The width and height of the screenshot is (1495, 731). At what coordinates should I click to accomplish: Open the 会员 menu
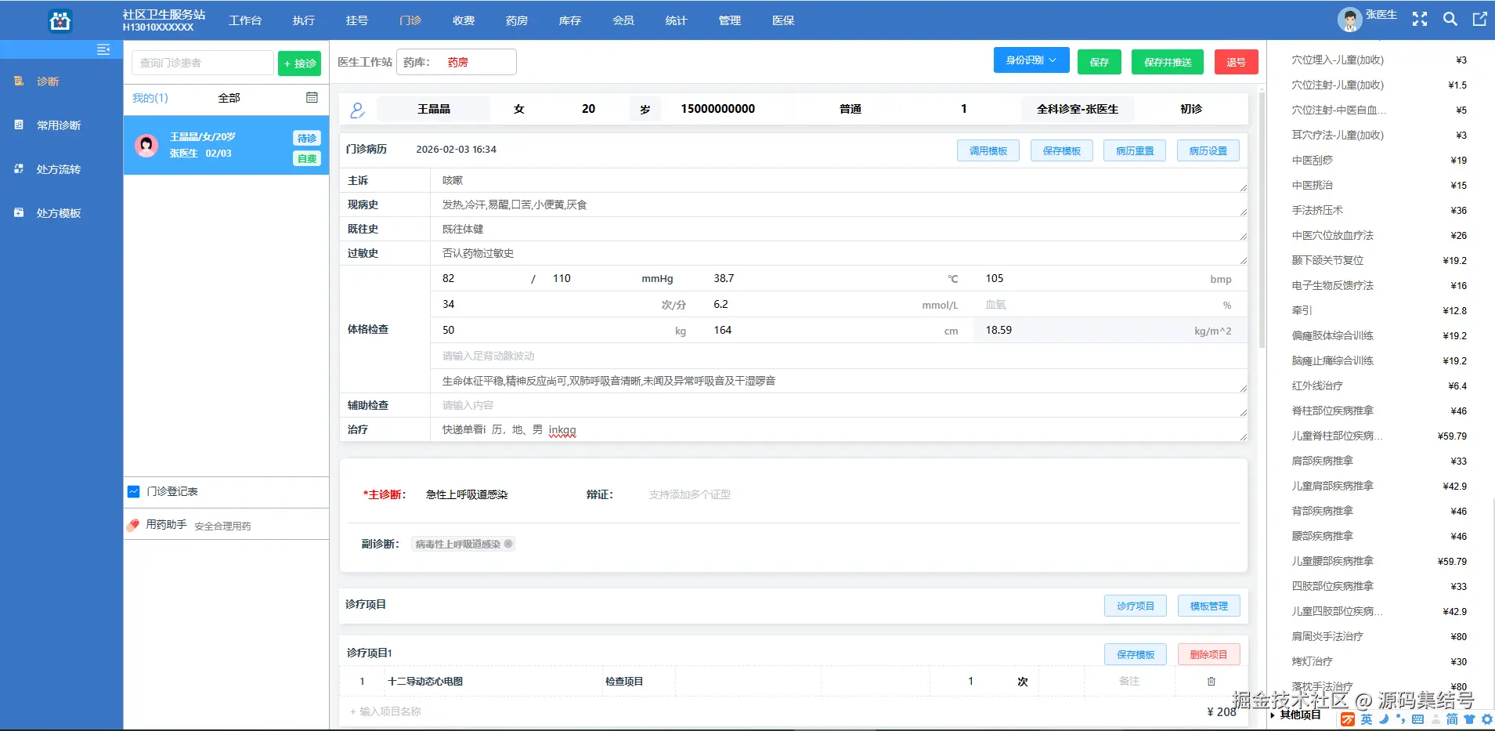[x=623, y=20]
